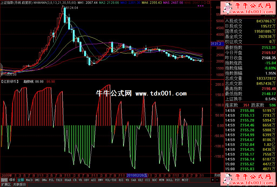Open the 指标 tab at bottom left
Viewport: 277px width, 187px height.
tap(4, 180)
